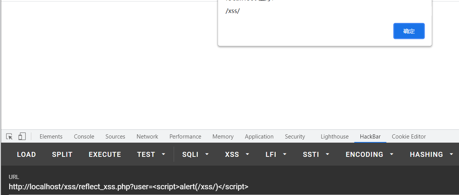
Task: Expand the ENCODING dropdown
Action: coord(370,155)
